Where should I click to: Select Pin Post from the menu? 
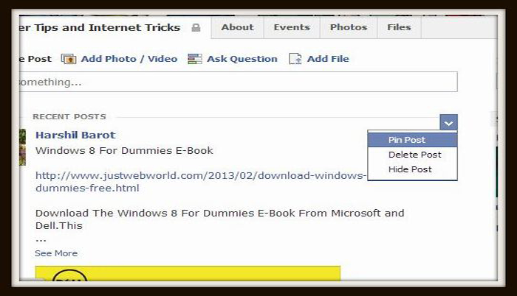coord(412,140)
